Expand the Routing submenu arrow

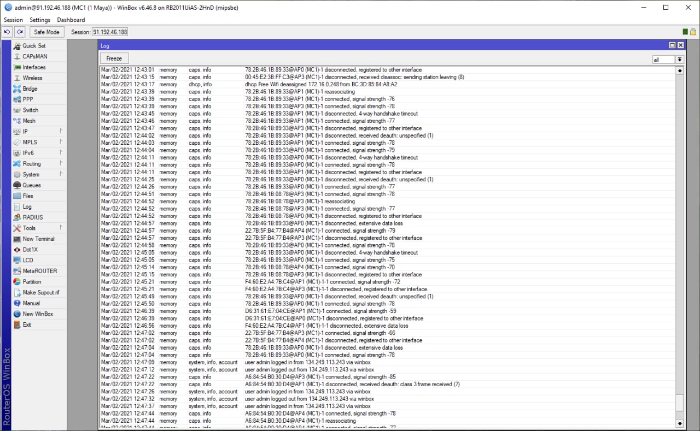click(61, 163)
